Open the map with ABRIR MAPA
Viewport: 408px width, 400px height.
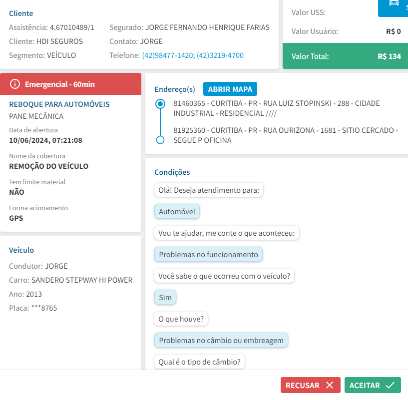tap(230, 89)
